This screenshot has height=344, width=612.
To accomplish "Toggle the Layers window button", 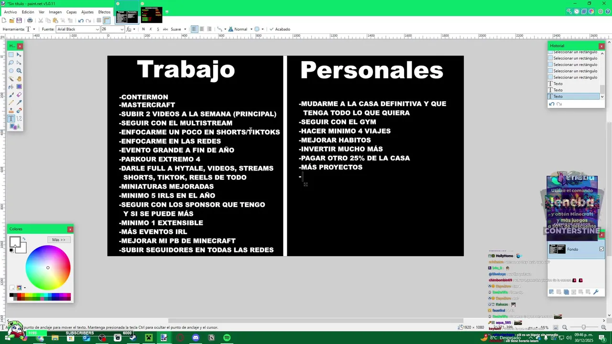I will pyautogui.click(x=584, y=11).
